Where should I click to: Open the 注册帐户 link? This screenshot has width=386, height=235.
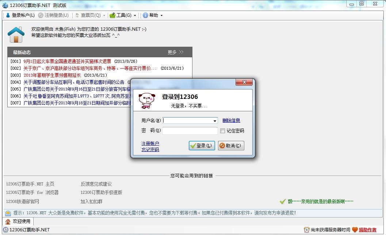tap(150, 143)
